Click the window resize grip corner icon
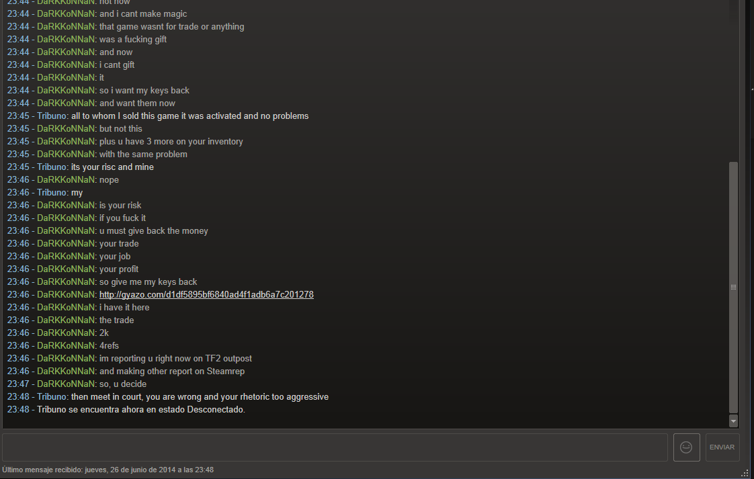The height and width of the screenshot is (479, 754). pos(745,473)
